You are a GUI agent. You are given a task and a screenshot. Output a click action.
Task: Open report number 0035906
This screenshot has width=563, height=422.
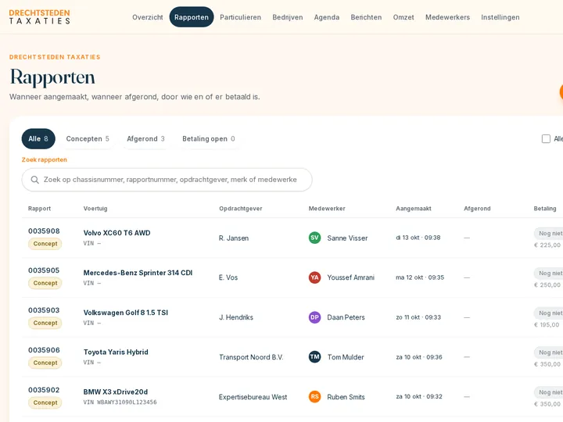coord(44,350)
